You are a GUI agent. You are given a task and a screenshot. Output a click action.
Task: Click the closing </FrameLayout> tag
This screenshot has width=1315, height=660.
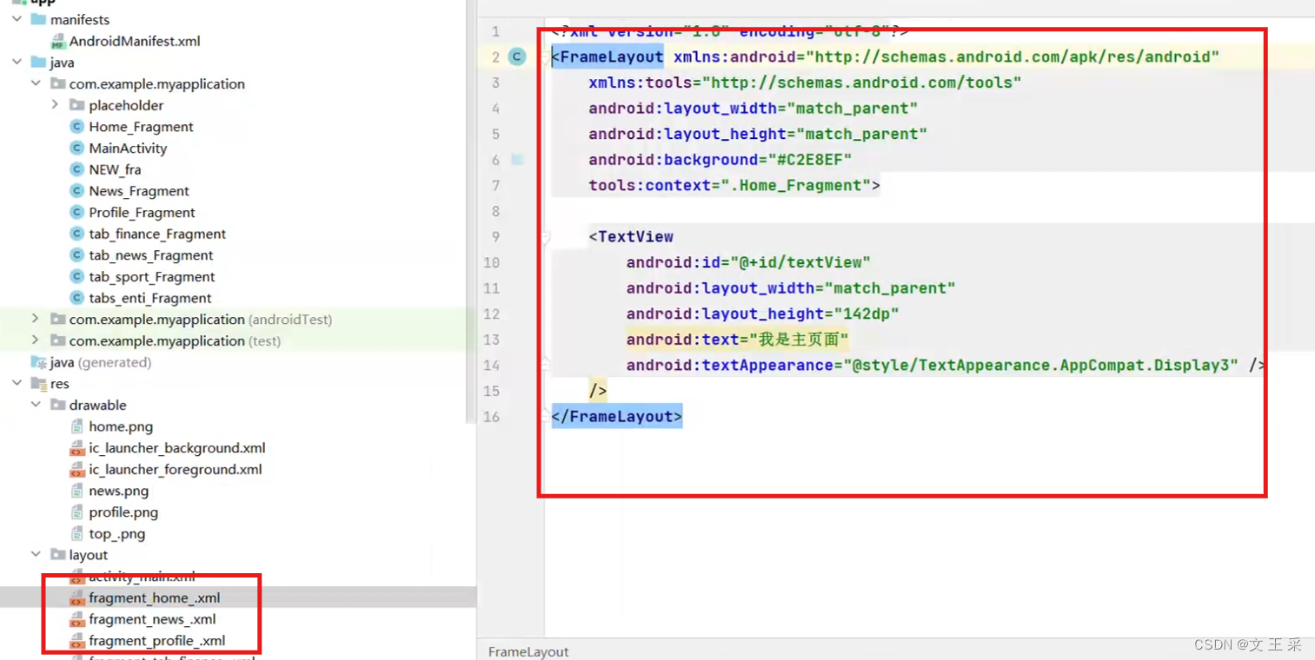click(x=616, y=416)
